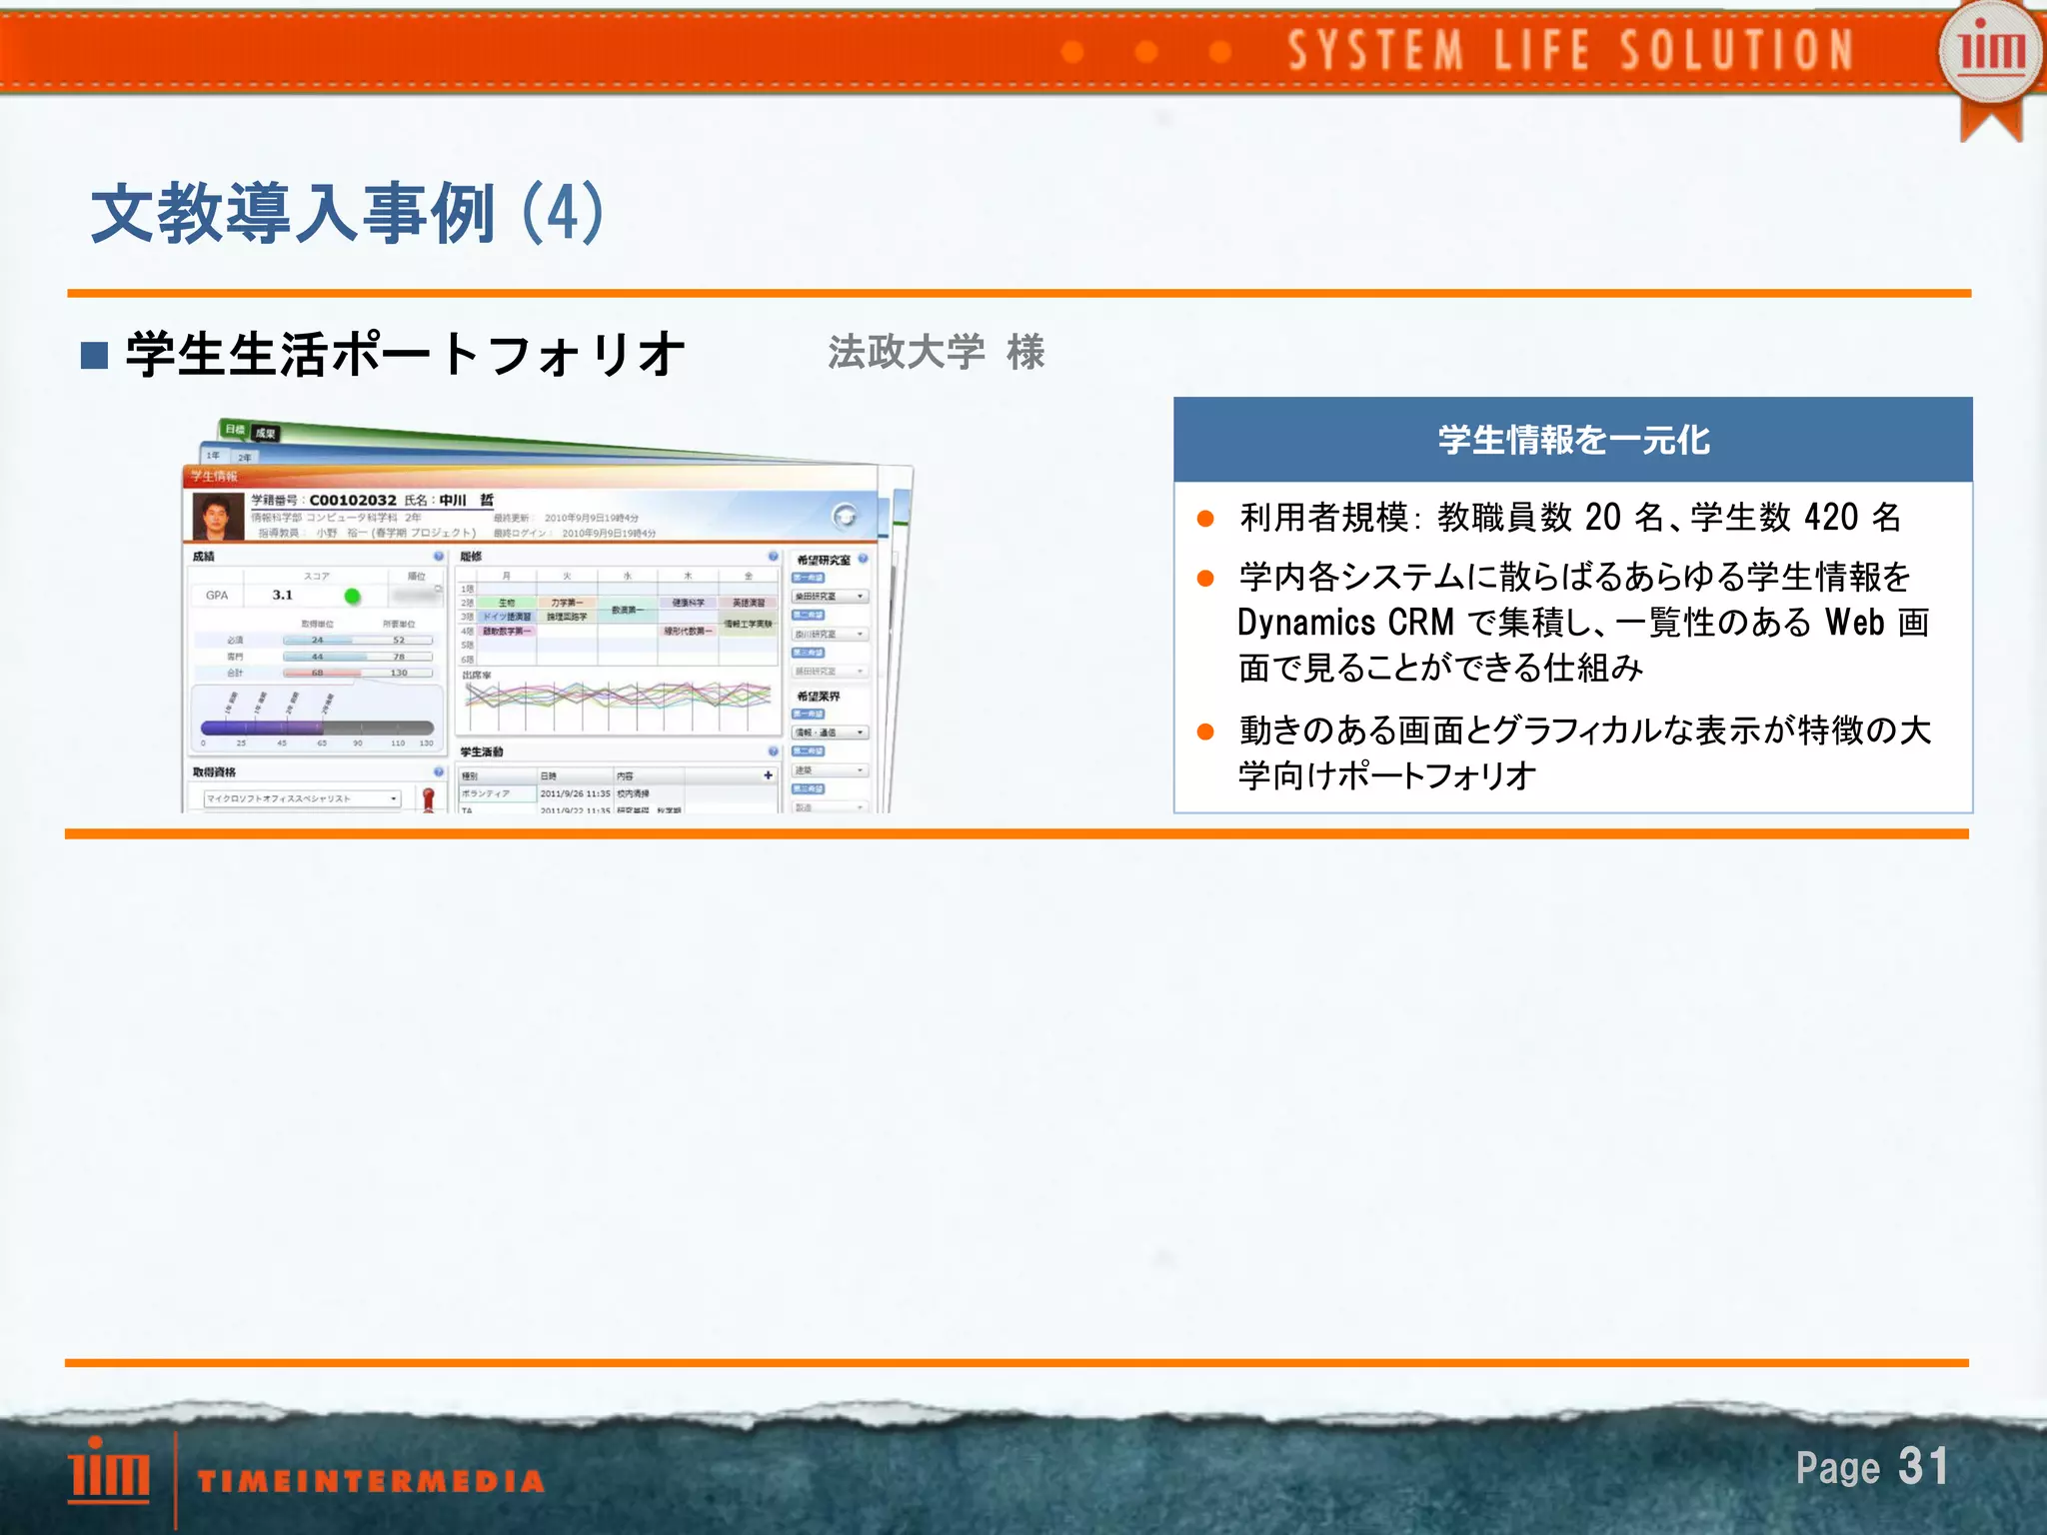Select the 2年 year tab

tap(244, 458)
